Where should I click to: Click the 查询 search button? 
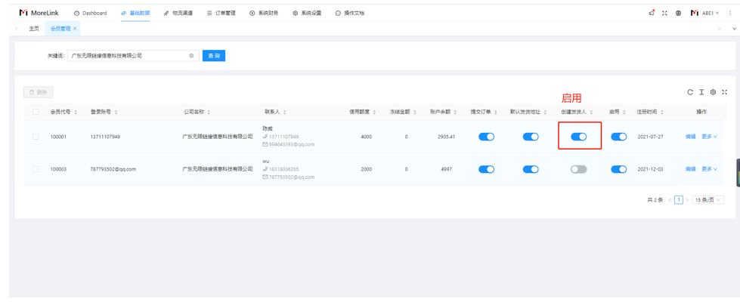point(214,56)
